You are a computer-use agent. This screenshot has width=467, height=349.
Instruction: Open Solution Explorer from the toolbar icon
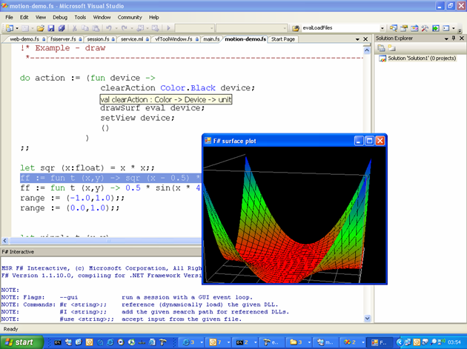394,28
